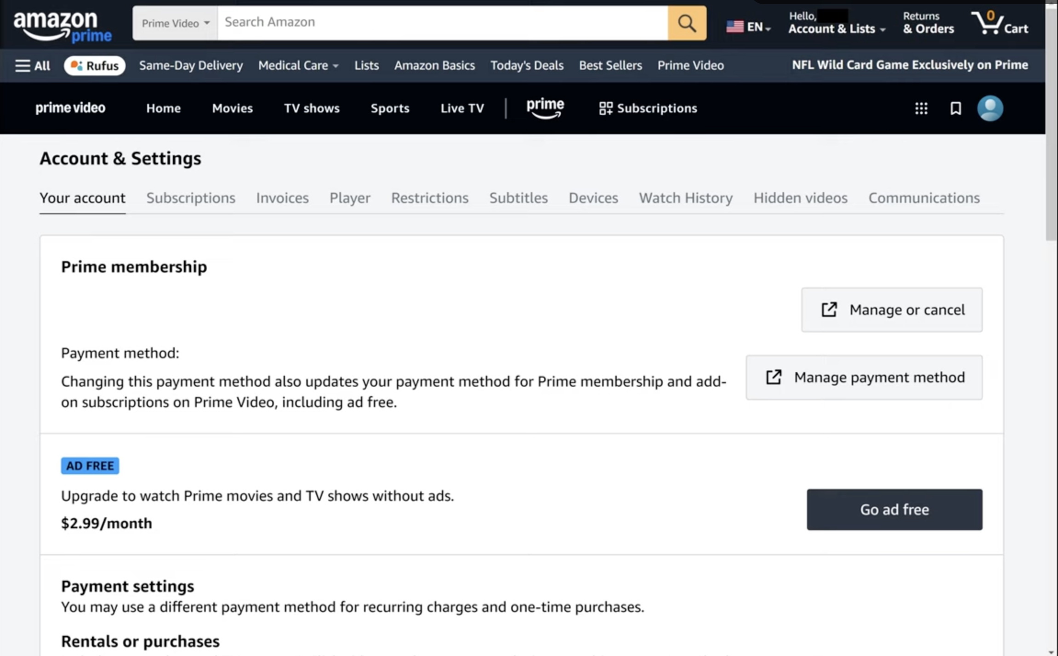The width and height of the screenshot is (1058, 656).
Task: Click the profile avatar icon
Action: click(x=990, y=108)
